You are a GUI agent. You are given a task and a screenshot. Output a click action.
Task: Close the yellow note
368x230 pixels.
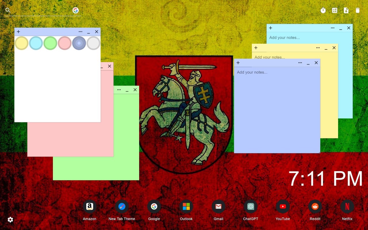[334, 48]
